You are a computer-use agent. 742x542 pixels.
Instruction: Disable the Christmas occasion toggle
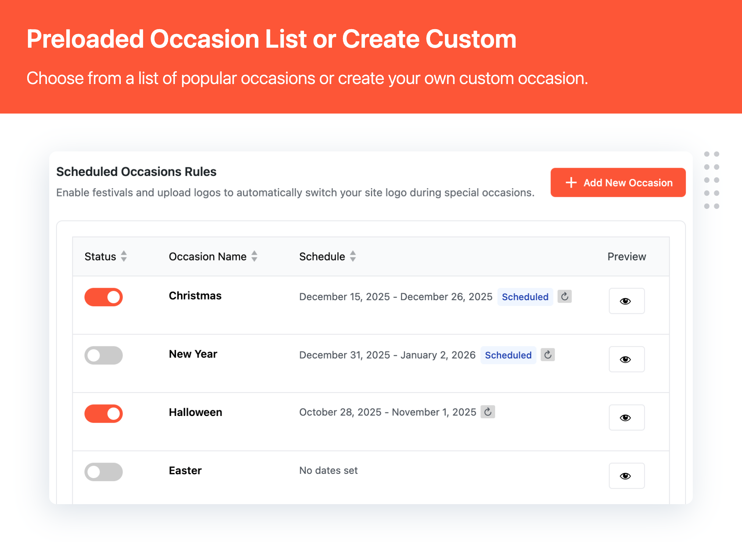(103, 297)
